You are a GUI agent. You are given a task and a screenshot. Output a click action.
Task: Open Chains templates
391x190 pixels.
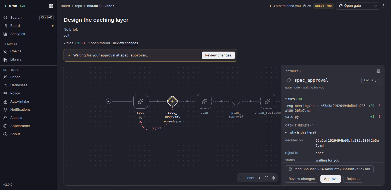pos(28,51)
